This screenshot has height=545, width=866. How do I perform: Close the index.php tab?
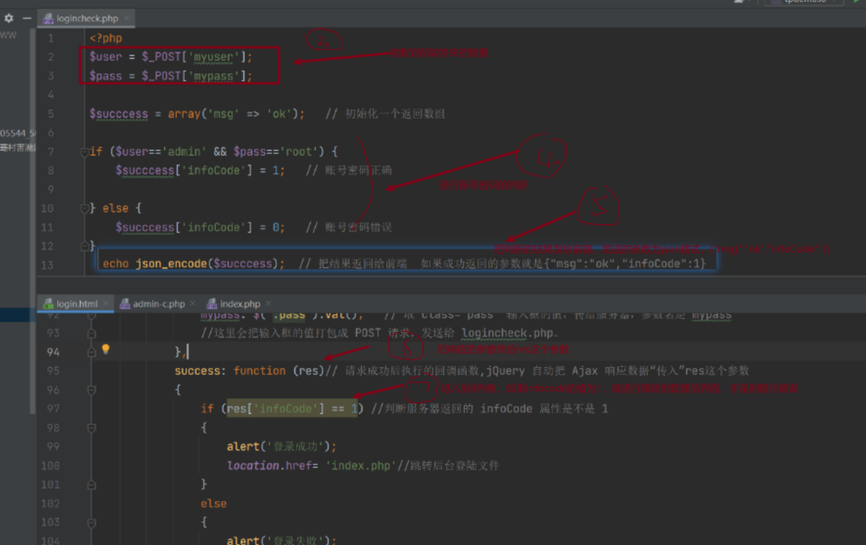pyautogui.click(x=268, y=304)
